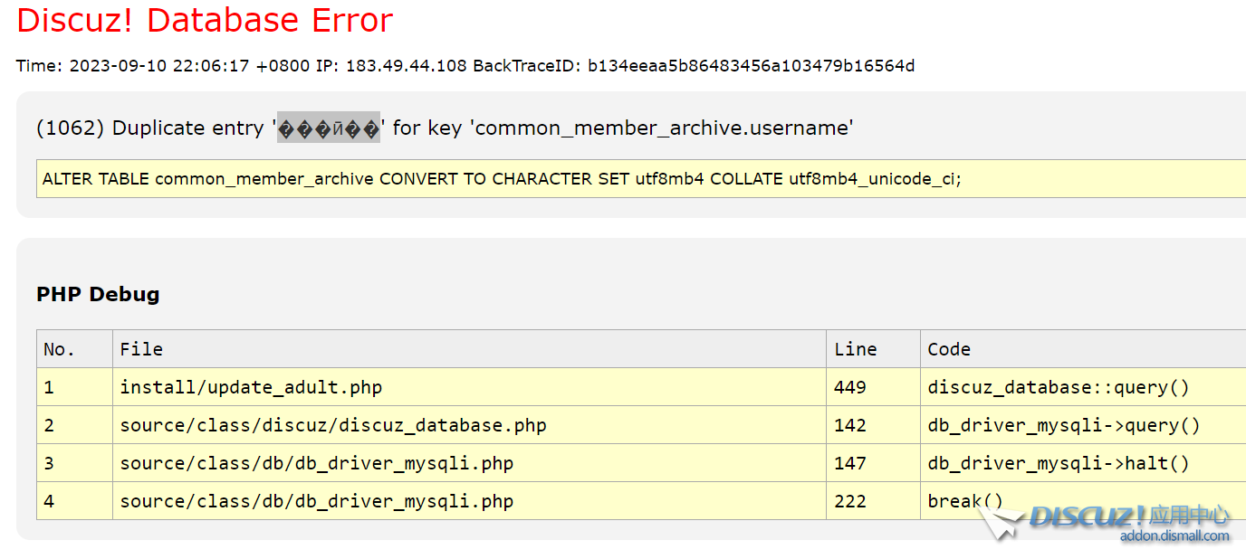Click the addon.dismall.com watermark link

click(1174, 535)
